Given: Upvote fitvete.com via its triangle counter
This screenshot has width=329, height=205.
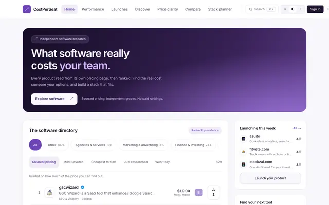Looking at the screenshot, I should click(x=298, y=152).
